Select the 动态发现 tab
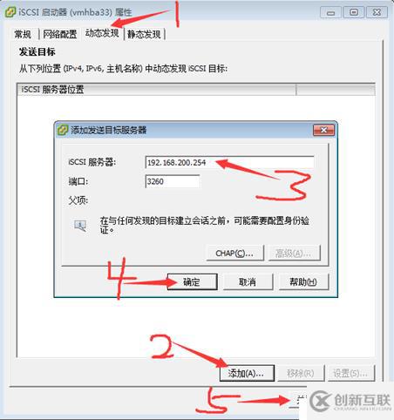This screenshot has height=420, width=394. (x=102, y=33)
